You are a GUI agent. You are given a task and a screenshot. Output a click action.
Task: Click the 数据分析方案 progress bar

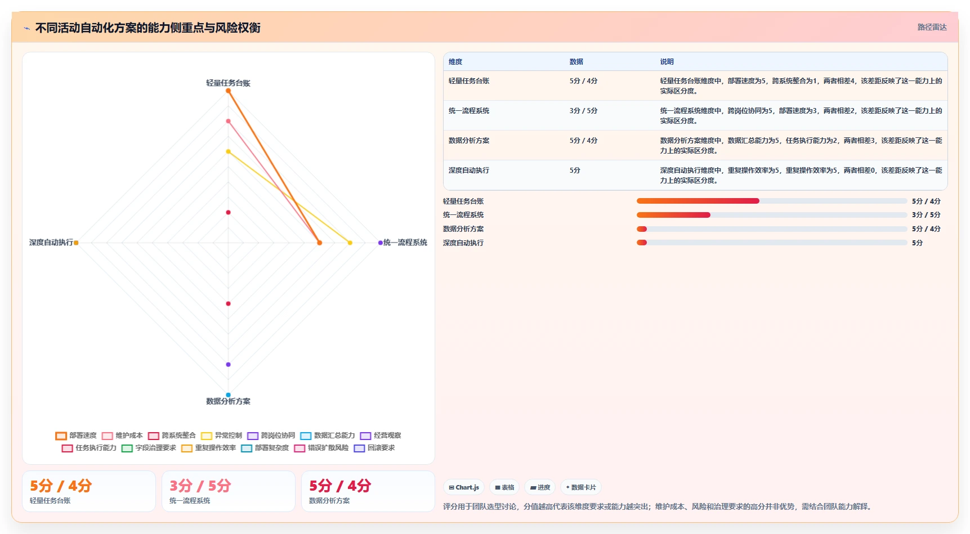(x=772, y=229)
